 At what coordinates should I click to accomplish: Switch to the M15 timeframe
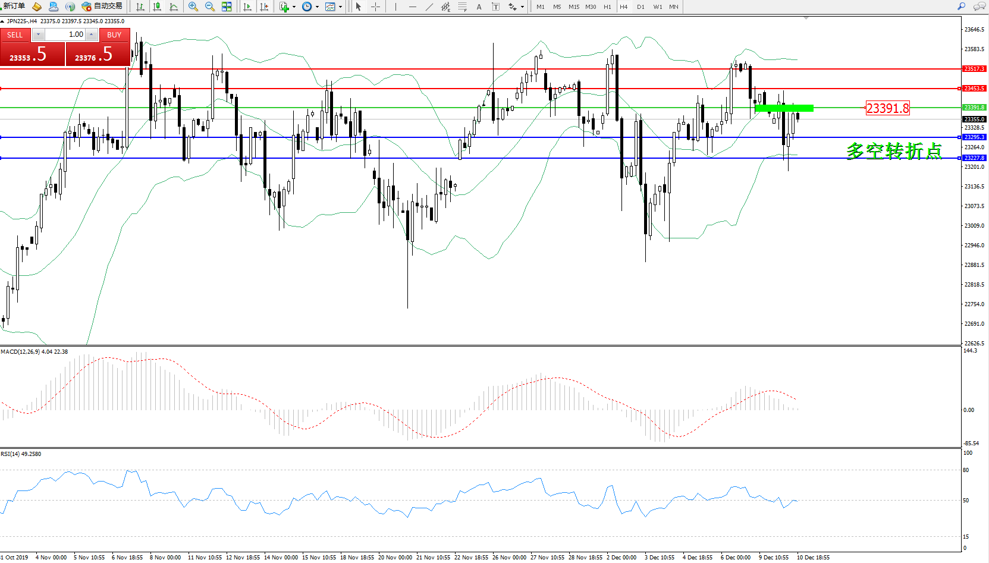573,7
